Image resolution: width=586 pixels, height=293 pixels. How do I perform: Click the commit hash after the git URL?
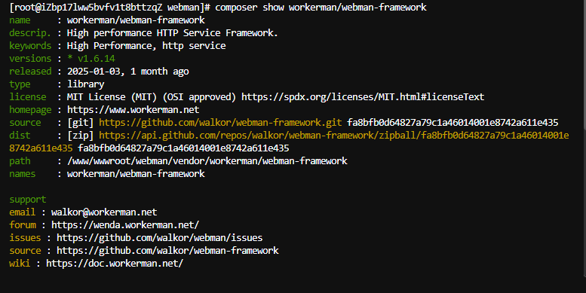(x=453, y=123)
